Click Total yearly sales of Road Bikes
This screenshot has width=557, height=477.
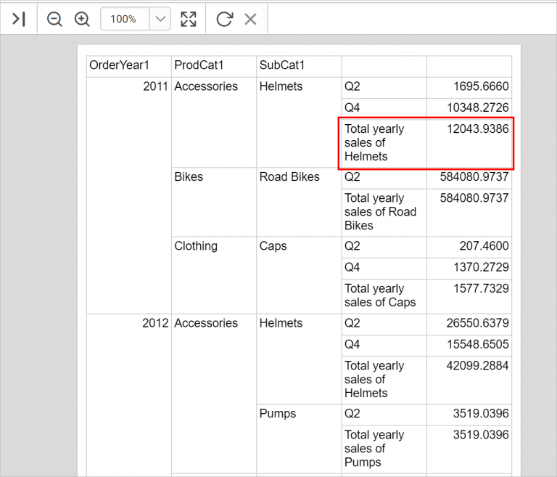(384, 212)
